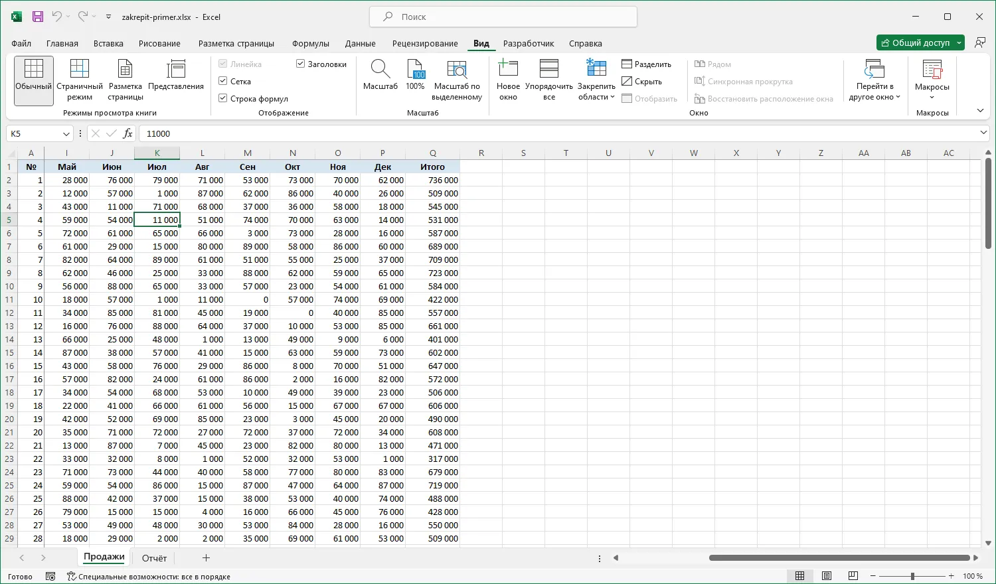Toggle the Заголовки (Headings) checkbox
This screenshot has height=584, width=996.
click(x=300, y=64)
